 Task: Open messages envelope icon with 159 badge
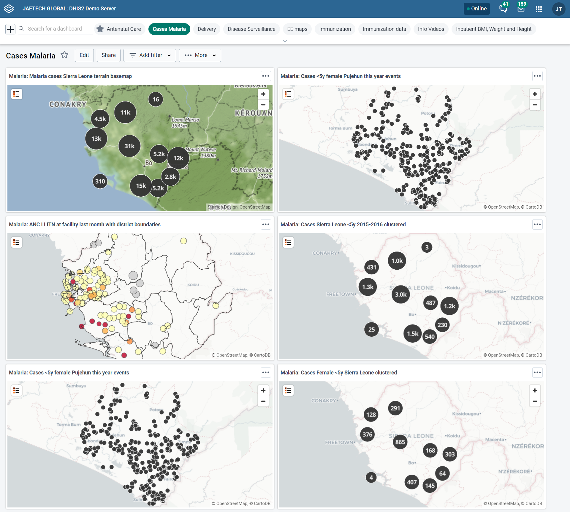point(521,9)
